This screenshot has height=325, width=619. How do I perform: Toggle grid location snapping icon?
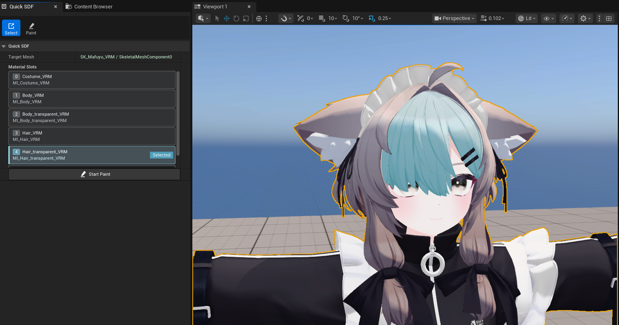click(x=322, y=18)
